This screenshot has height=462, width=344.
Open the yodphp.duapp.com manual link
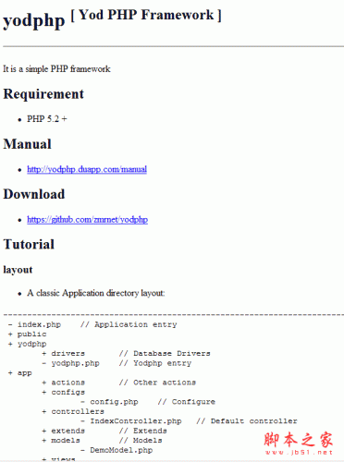point(87,169)
